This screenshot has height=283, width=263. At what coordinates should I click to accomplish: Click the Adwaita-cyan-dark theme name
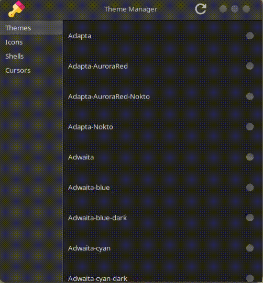[97, 279]
